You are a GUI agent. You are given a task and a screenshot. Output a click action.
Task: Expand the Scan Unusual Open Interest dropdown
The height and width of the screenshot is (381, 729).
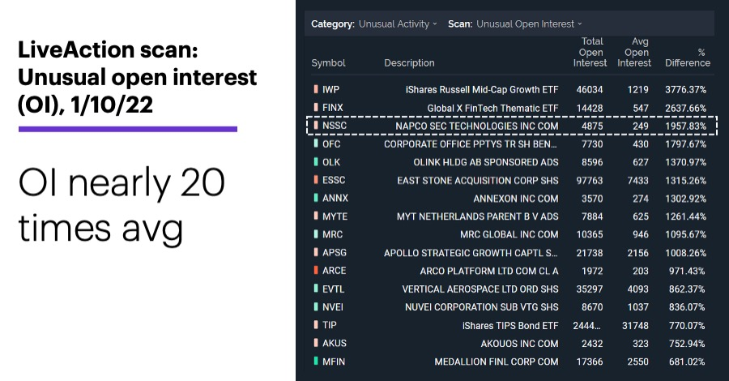[x=514, y=24]
